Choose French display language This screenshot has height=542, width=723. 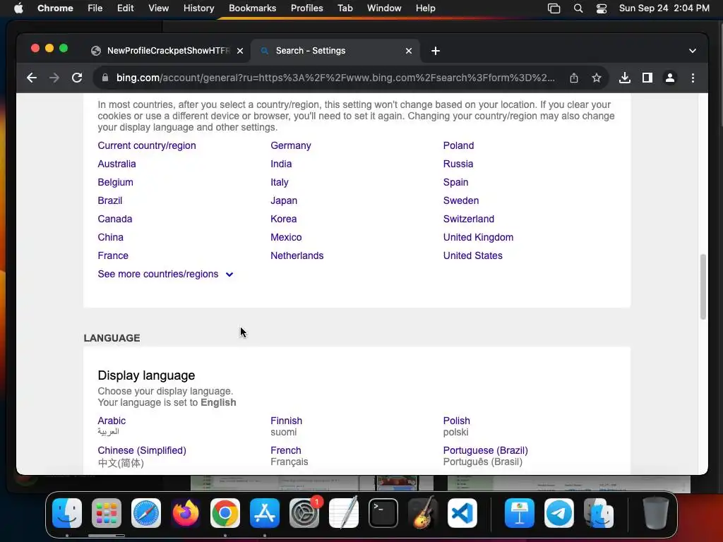point(286,450)
